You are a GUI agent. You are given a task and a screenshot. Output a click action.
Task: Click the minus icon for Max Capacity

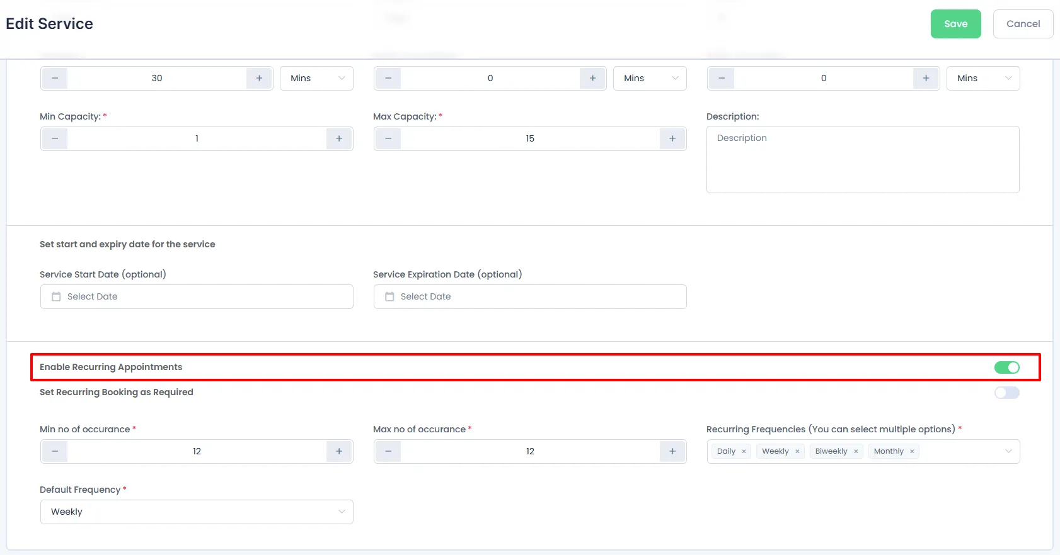click(388, 138)
